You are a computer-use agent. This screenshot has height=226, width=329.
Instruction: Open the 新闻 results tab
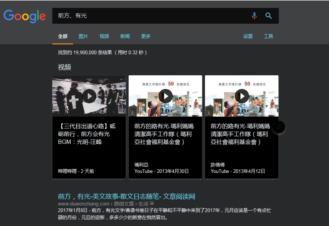(x=125, y=36)
